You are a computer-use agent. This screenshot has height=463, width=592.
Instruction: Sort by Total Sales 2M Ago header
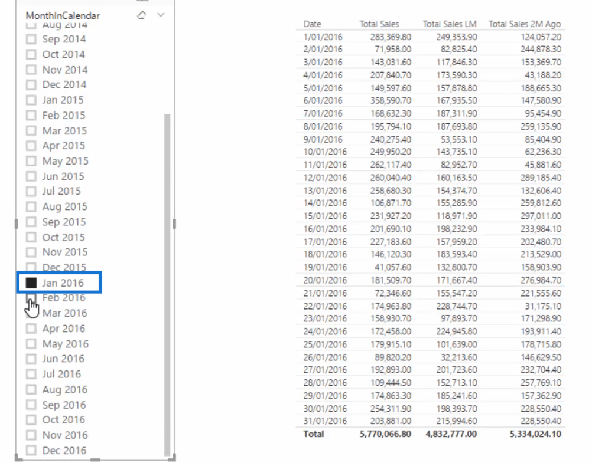coord(525,24)
